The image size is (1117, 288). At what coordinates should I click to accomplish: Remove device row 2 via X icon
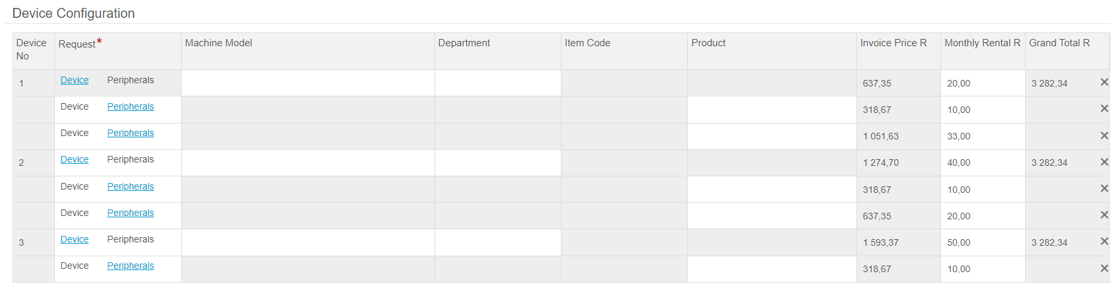(x=1104, y=162)
